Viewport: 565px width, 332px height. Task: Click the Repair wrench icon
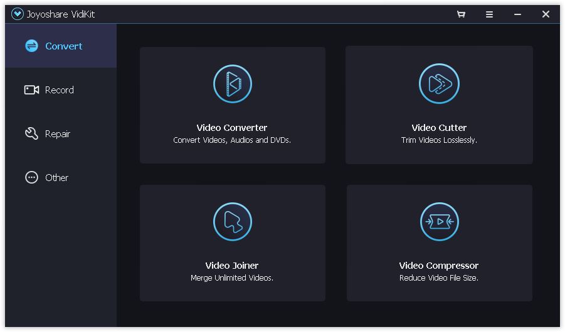tap(32, 133)
